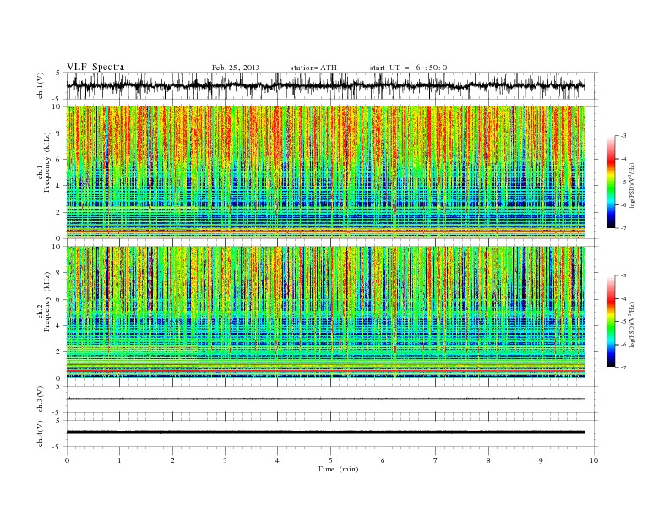This screenshot has width=669, height=517.
Task: Click the ch.1 PSD color scale bar
Action: (x=611, y=182)
